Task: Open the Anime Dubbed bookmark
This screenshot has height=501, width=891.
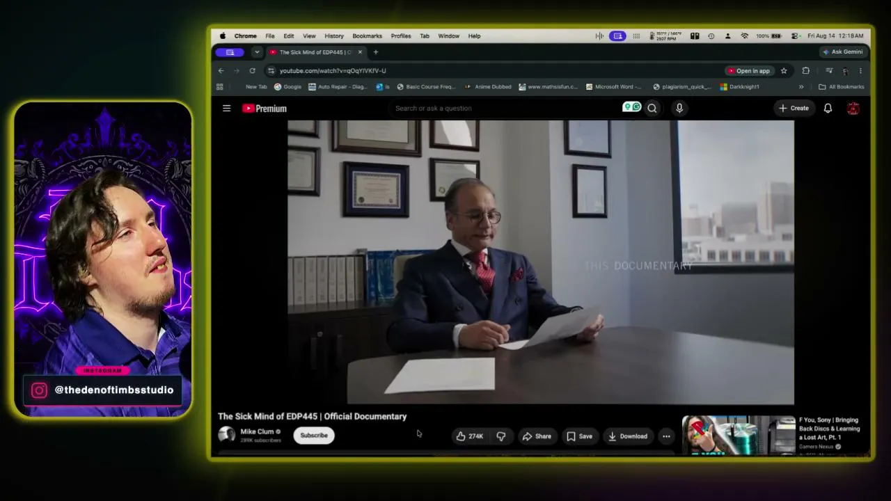Action: (x=488, y=87)
